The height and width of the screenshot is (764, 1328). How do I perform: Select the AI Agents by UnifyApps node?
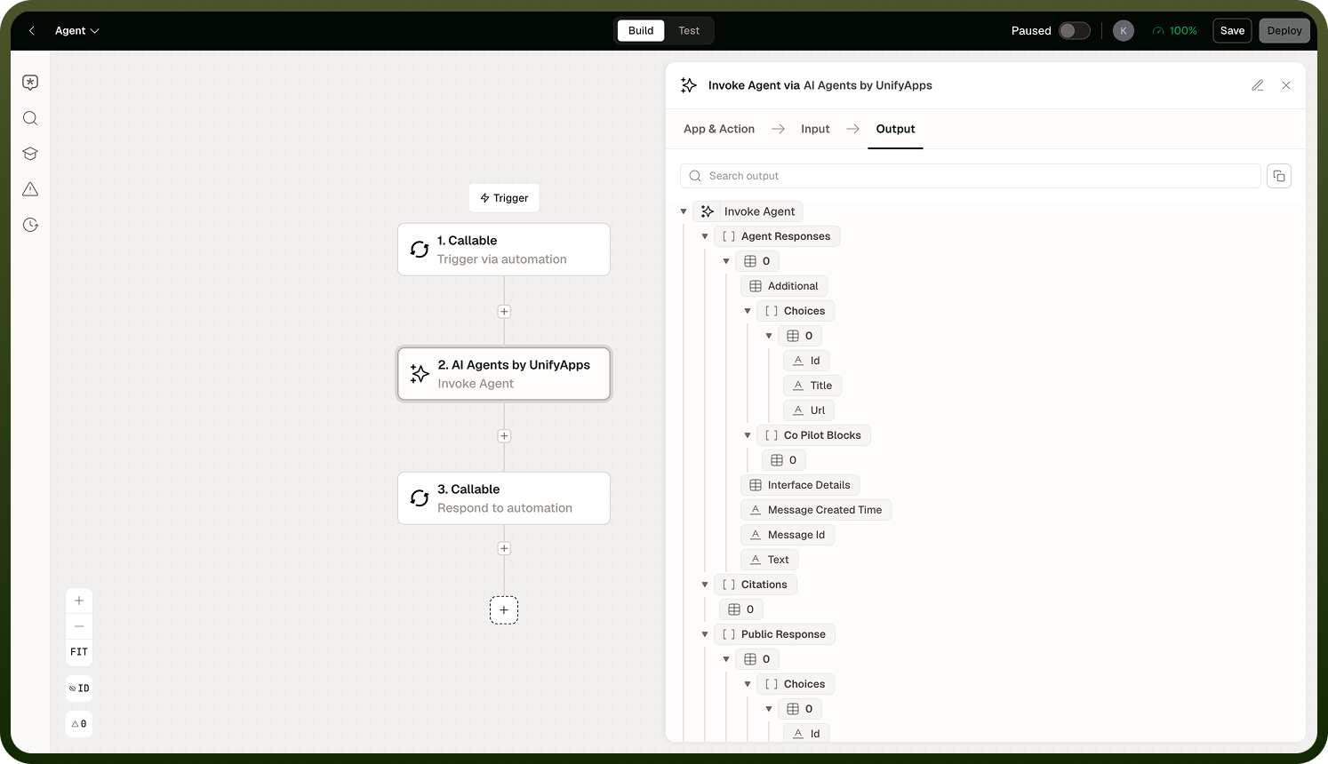pos(504,374)
